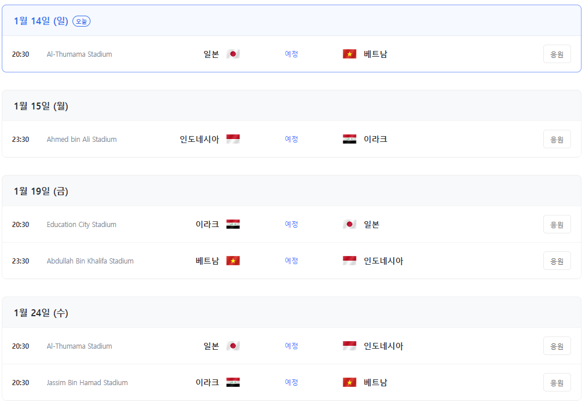Select the Indonesia flag beside 인도네시아
The image size is (585, 406).
click(x=232, y=138)
